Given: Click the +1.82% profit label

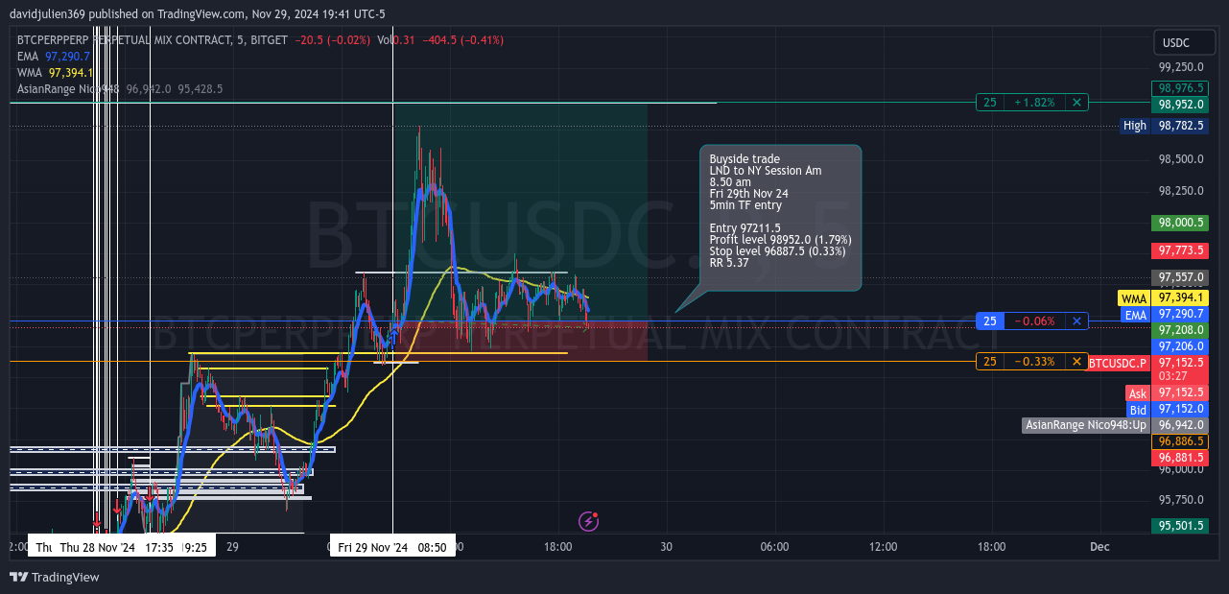Looking at the screenshot, I should [1034, 103].
